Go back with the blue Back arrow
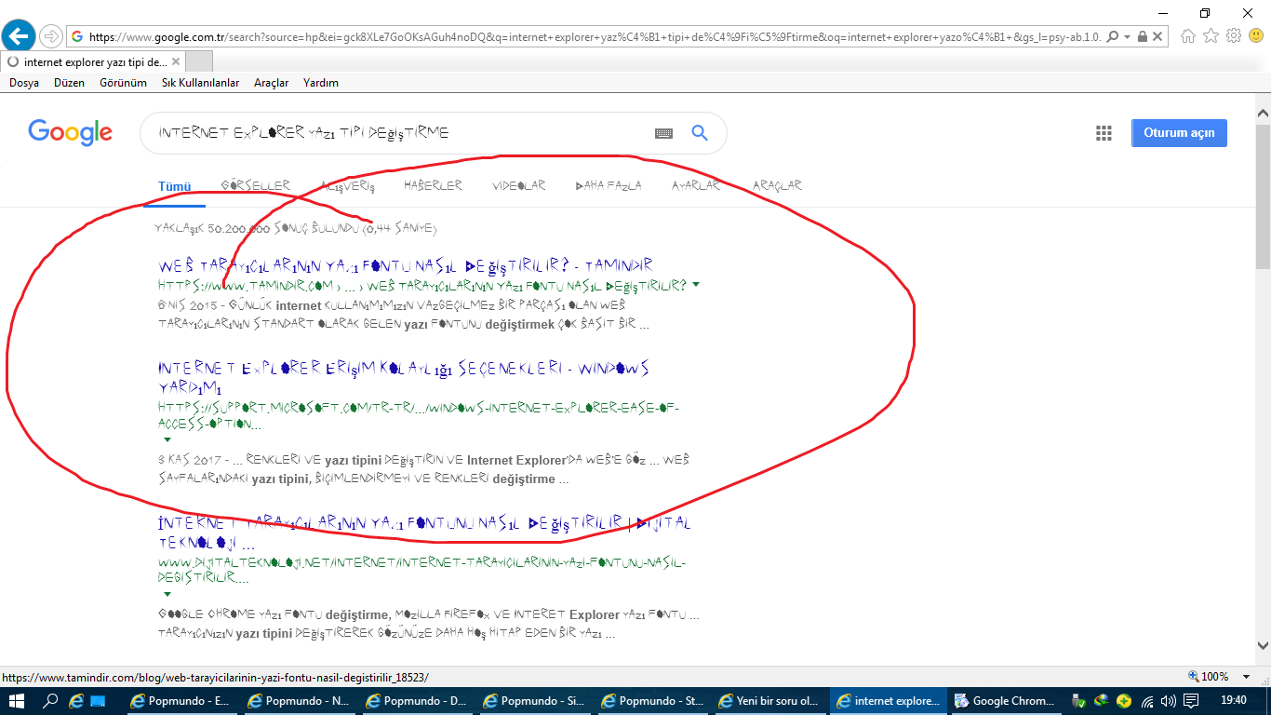This screenshot has height=715, width=1271. click(19, 36)
